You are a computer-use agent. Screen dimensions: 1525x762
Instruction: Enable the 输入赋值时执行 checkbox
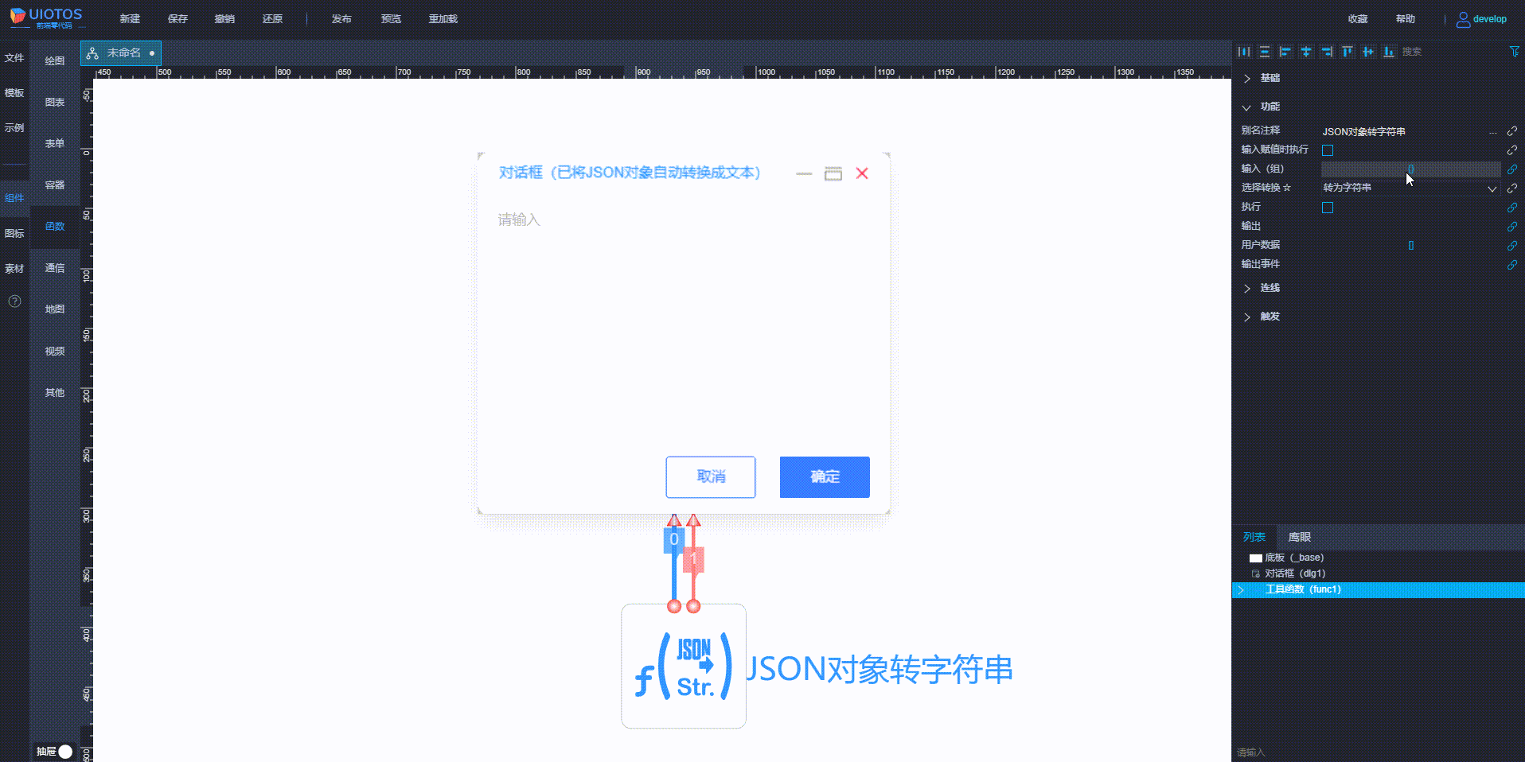coord(1327,150)
